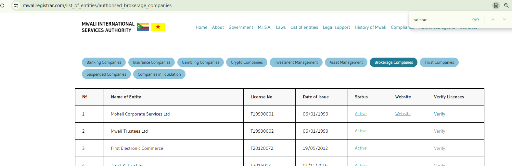Click 'Verify Licenses' column header

449,97
